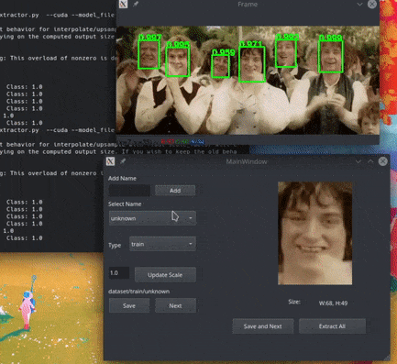Viewport: 397px width, 364px height.
Task: Click the Save and Next button
Action: click(263, 326)
